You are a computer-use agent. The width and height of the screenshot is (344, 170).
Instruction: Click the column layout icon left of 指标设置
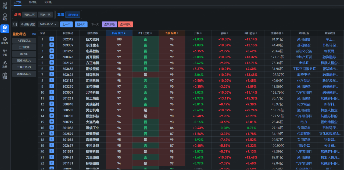click(15, 24)
